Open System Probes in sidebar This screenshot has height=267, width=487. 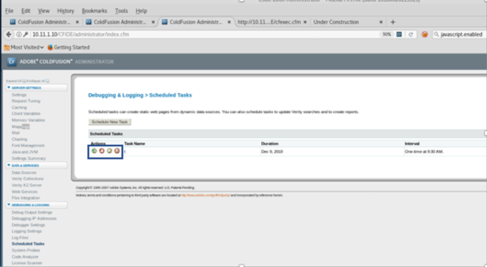pyautogui.click(x=26, y=250)
